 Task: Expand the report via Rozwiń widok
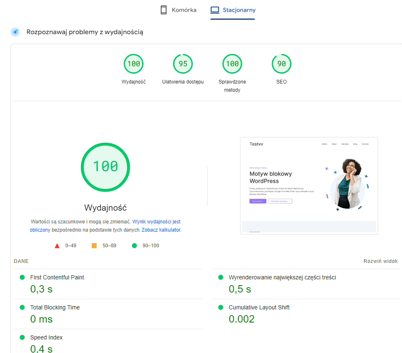click(380, 261)
